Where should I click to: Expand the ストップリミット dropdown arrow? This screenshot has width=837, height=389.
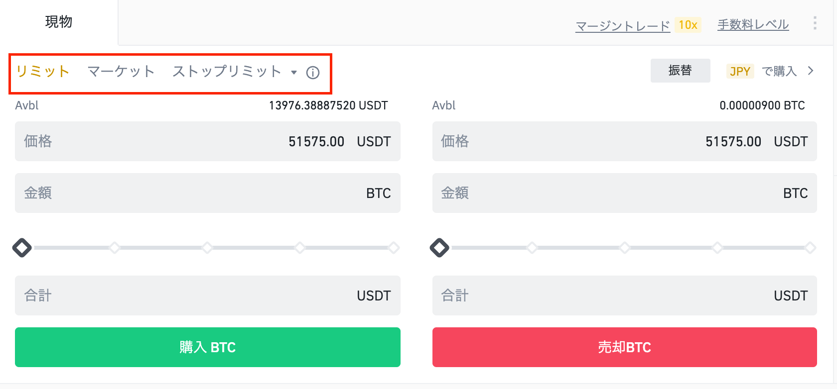[x=294, y=73]
